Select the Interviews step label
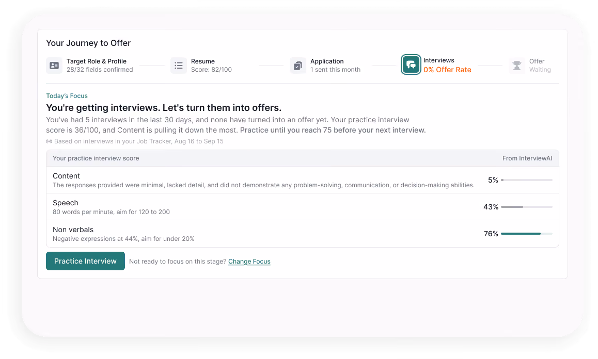 [x=438, y=60]
